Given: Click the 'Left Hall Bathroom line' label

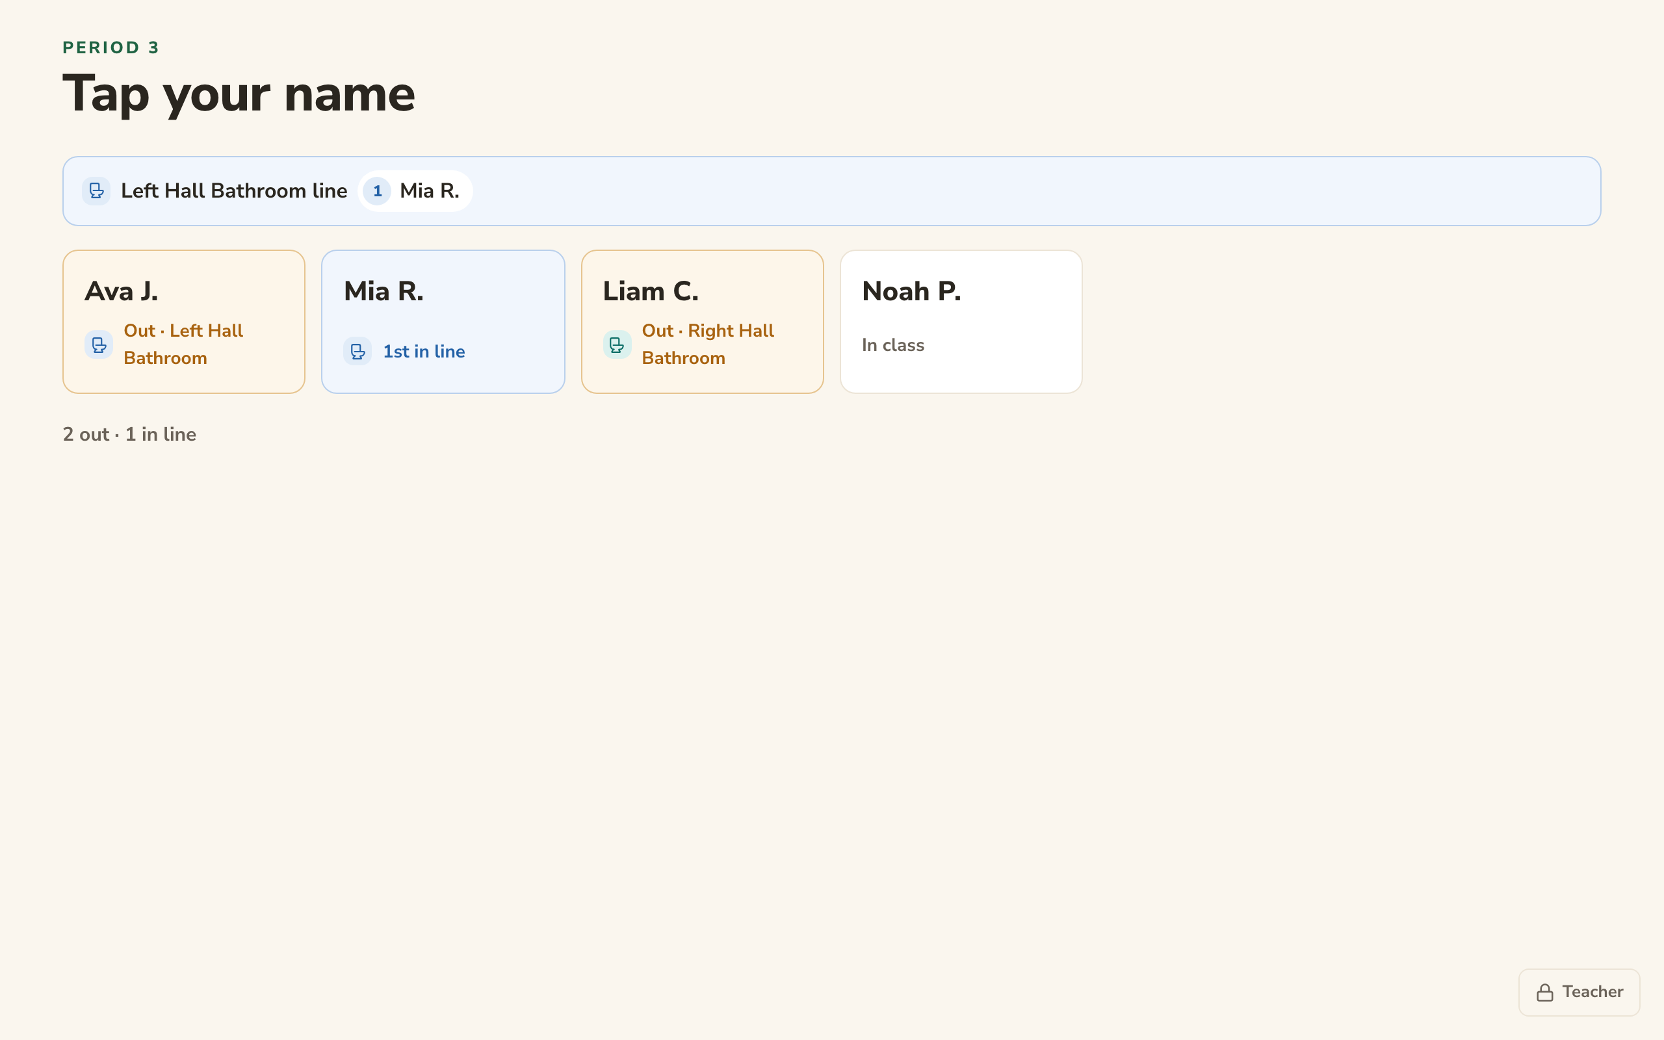Looking at the screenshot, I should (x=234, y=191).
